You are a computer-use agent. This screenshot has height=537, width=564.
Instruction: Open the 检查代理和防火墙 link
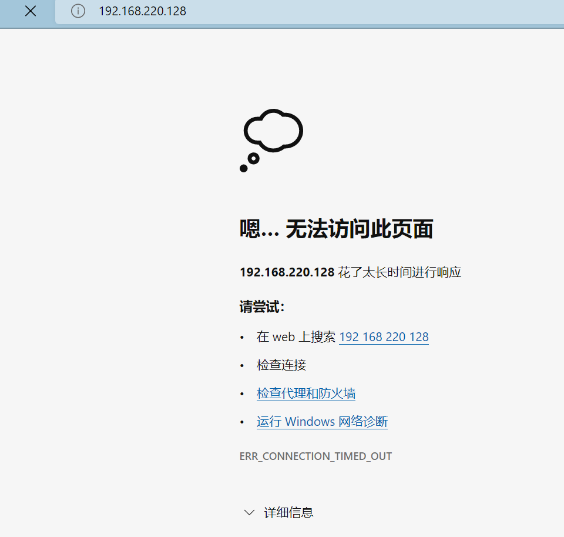coord(306,393)
